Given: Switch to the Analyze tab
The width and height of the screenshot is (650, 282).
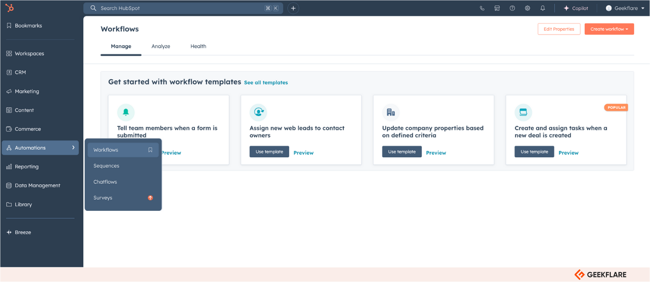Looking at the screenshot, I should pyautogui.click(x=161, y=47).
